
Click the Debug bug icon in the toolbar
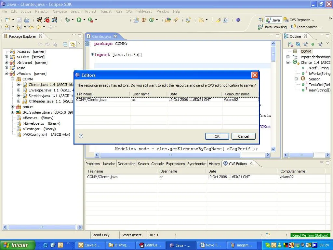67,20
